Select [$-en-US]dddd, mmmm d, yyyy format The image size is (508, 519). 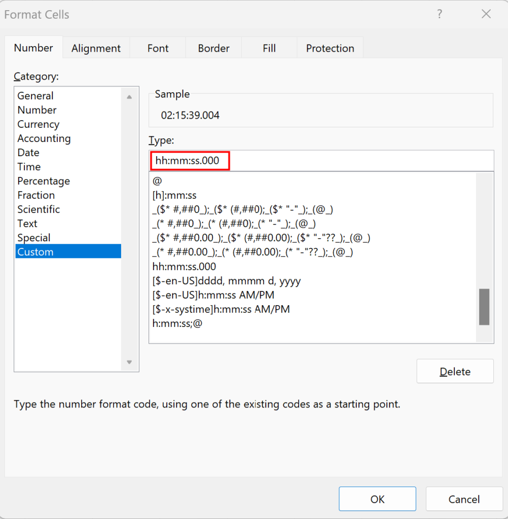(x=227, y=280)
